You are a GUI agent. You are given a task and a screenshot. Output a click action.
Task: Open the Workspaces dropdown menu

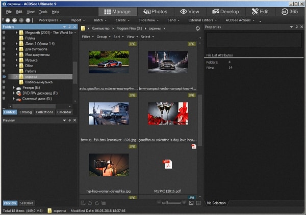click(x=49, y=20)
